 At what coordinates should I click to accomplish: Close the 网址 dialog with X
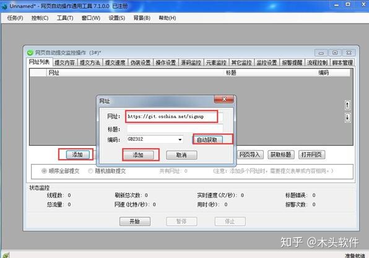pos(224,99)
